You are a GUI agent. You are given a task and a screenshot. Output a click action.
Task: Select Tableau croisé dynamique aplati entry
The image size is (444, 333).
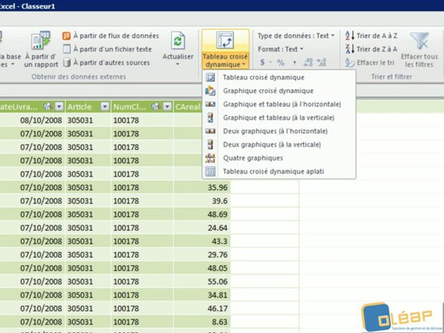[279, 171]
